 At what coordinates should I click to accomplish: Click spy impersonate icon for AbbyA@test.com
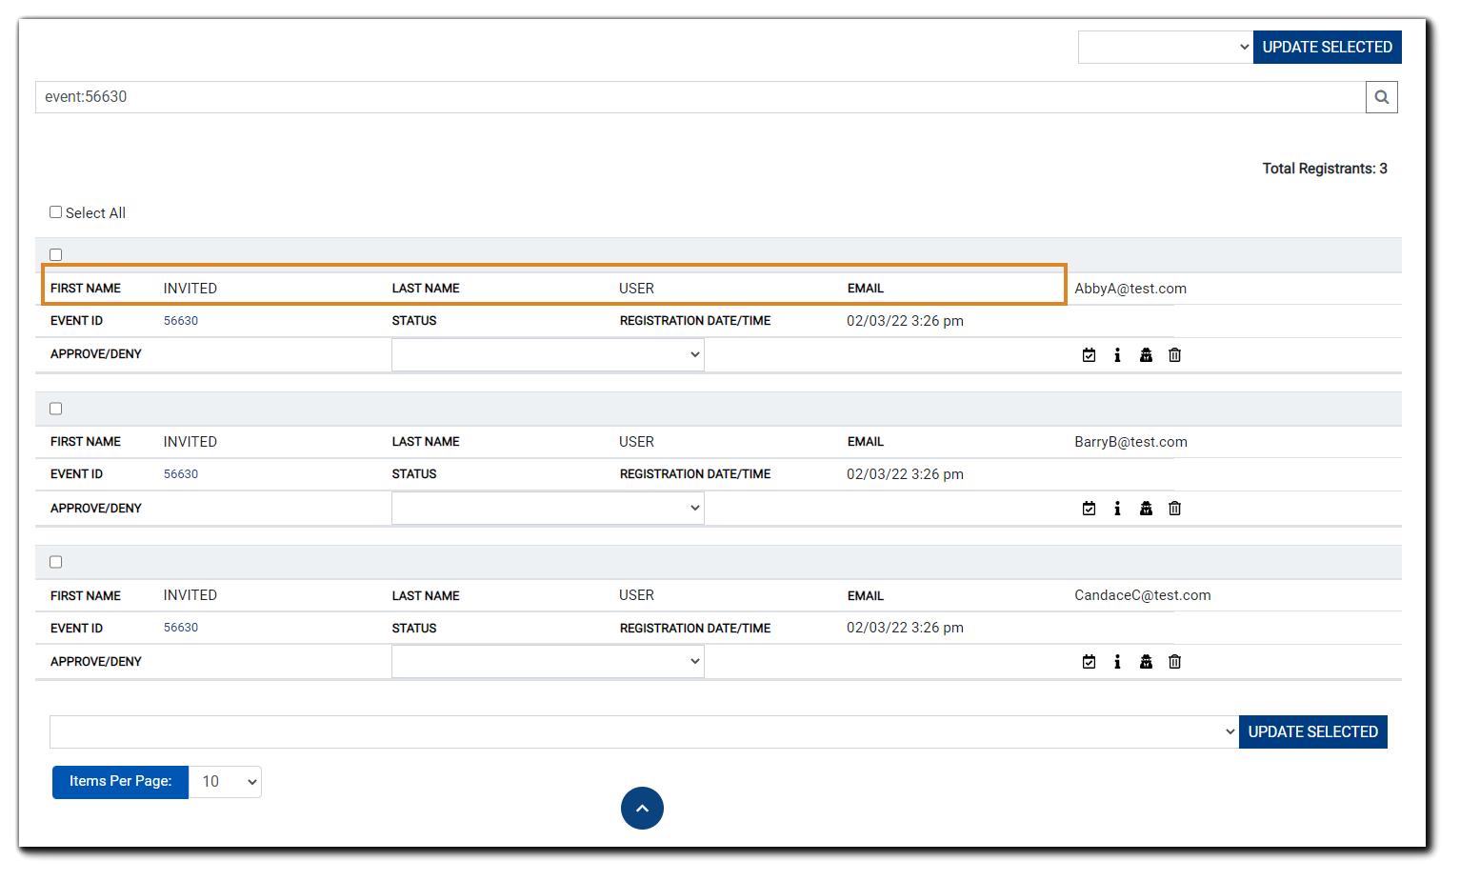click(1146, 355)
